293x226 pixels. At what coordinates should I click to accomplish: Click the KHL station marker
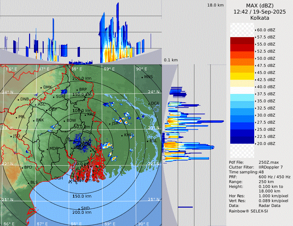(x=122, y=135)
